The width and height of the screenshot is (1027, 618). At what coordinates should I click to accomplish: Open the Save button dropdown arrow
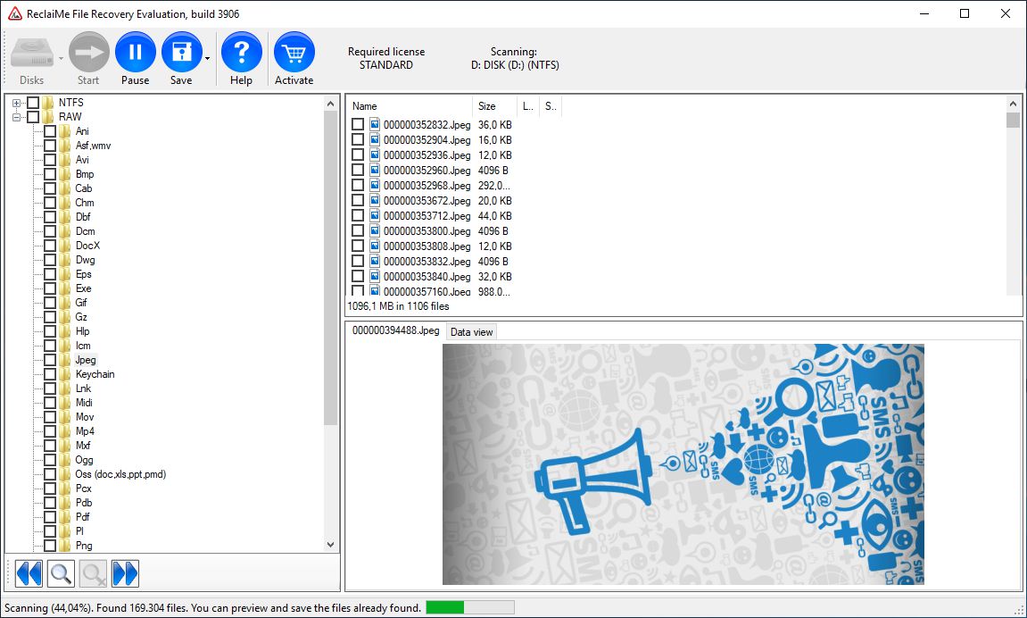(x=208, y=59)
